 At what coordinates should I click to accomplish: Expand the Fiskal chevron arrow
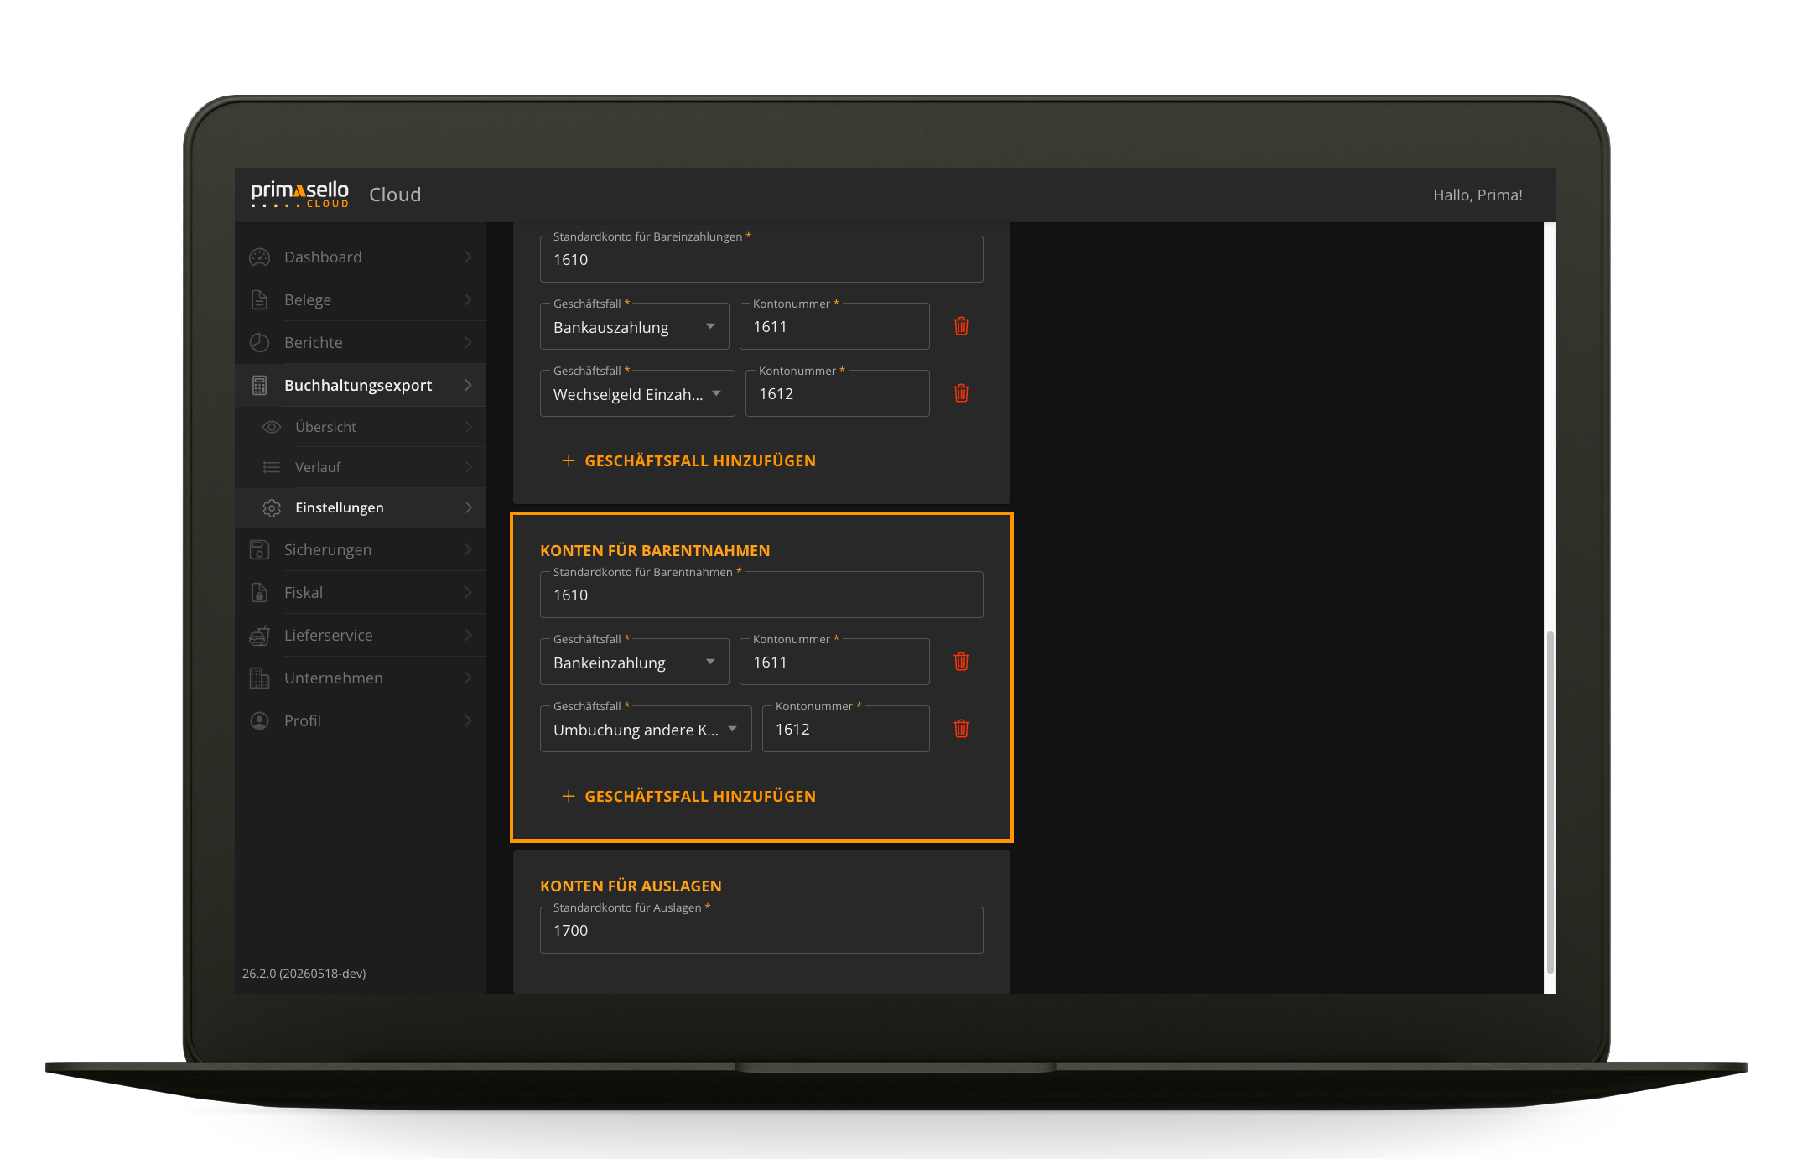point(468,593)
